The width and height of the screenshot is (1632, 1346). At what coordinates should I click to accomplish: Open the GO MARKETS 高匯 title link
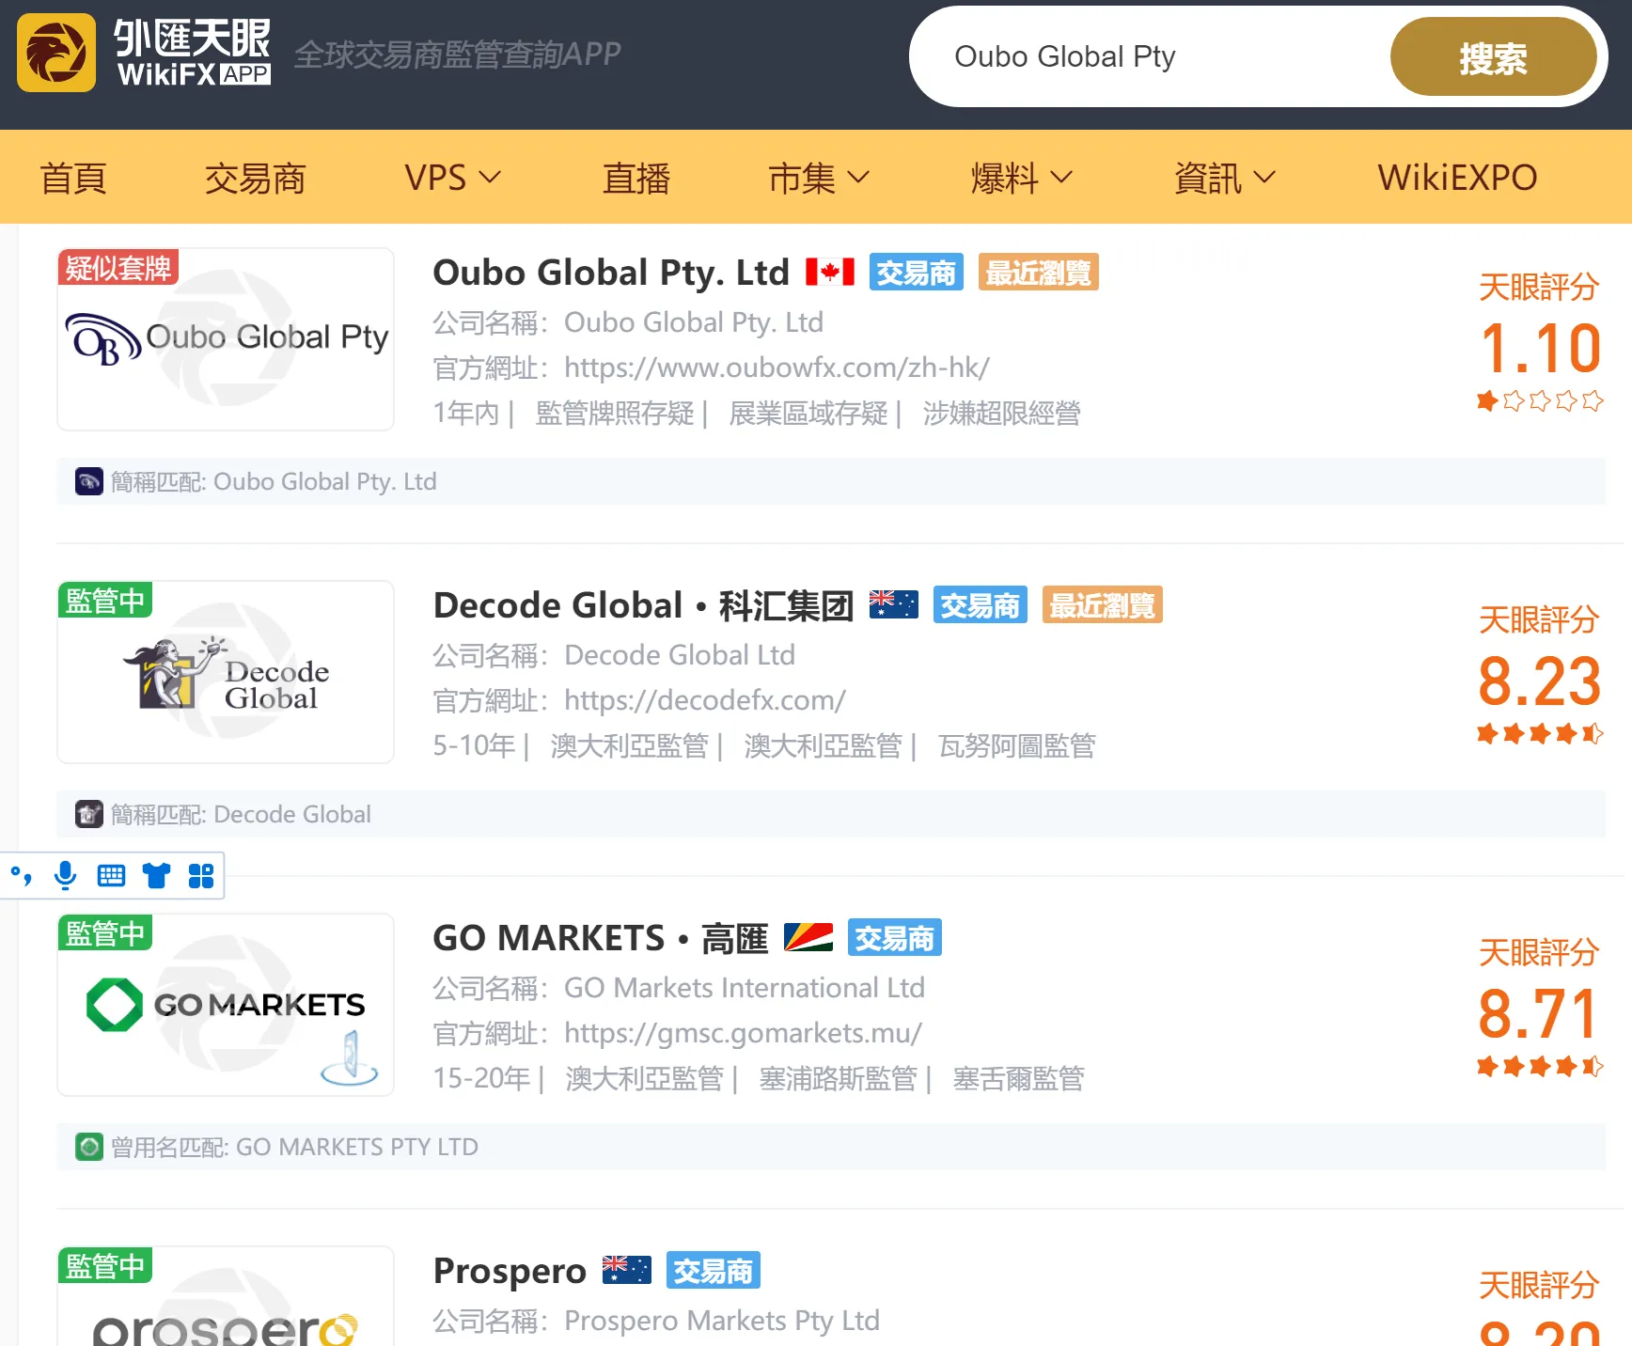click(x=601, y=938)
